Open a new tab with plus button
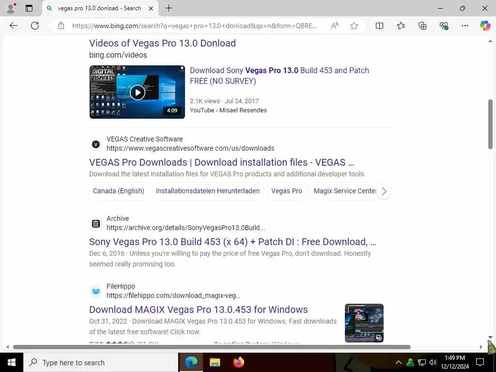496x372 pixels. coord(169,8)
